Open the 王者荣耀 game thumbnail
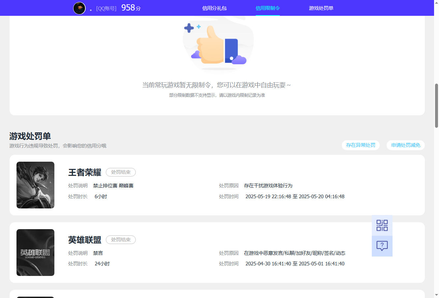 35,185
